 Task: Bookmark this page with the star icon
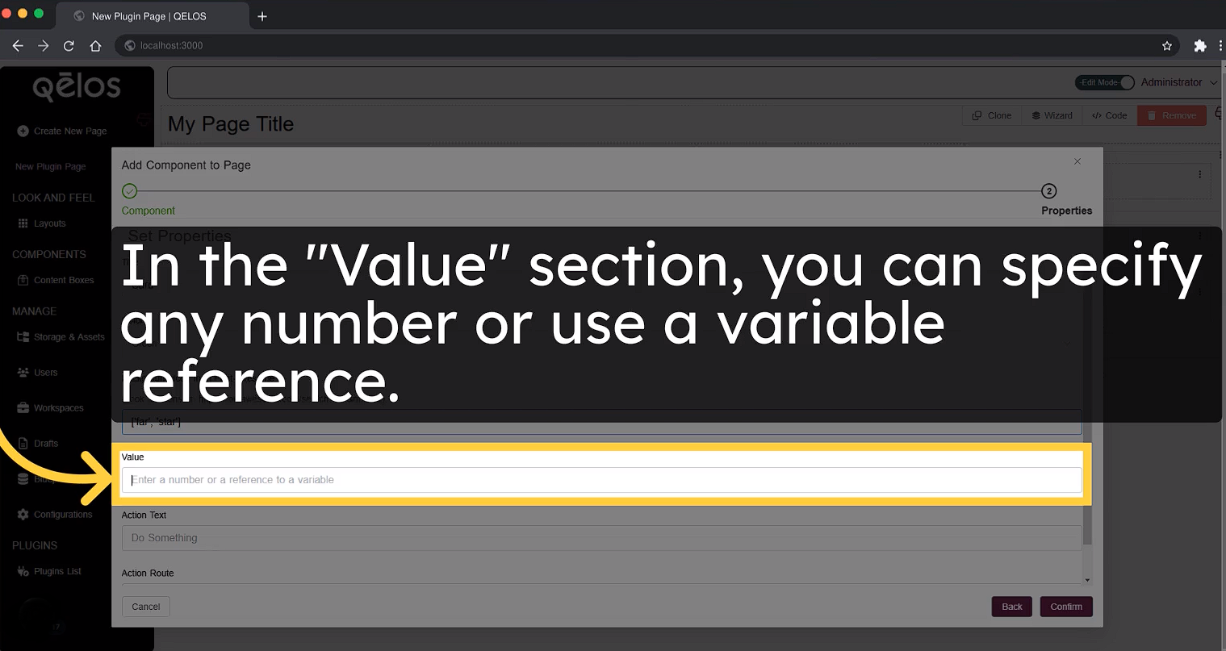coord(1166,46)
